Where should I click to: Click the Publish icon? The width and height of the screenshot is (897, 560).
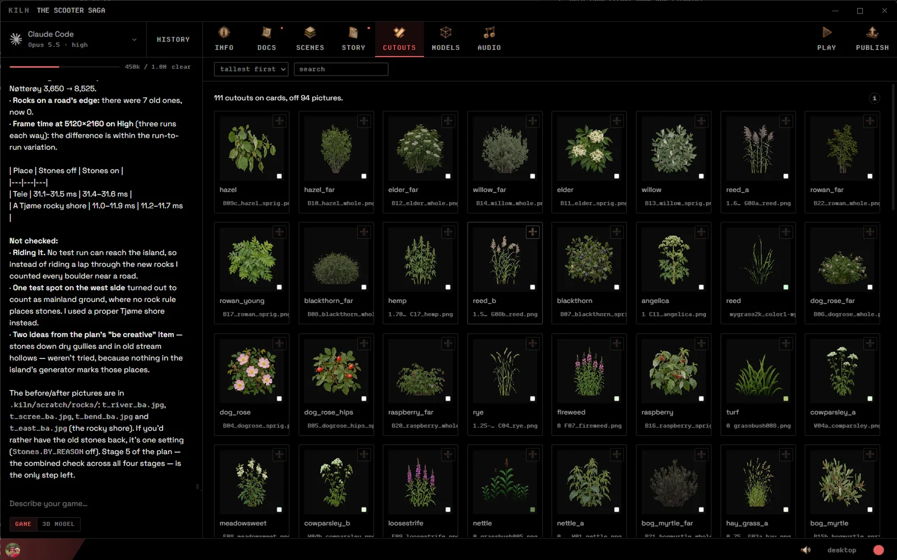coord(872,32)
